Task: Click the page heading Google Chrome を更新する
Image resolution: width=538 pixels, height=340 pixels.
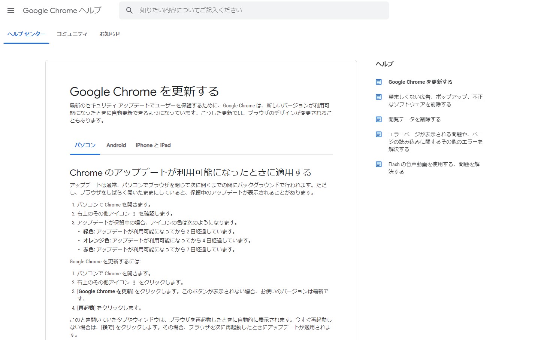Action: point(144,92)
